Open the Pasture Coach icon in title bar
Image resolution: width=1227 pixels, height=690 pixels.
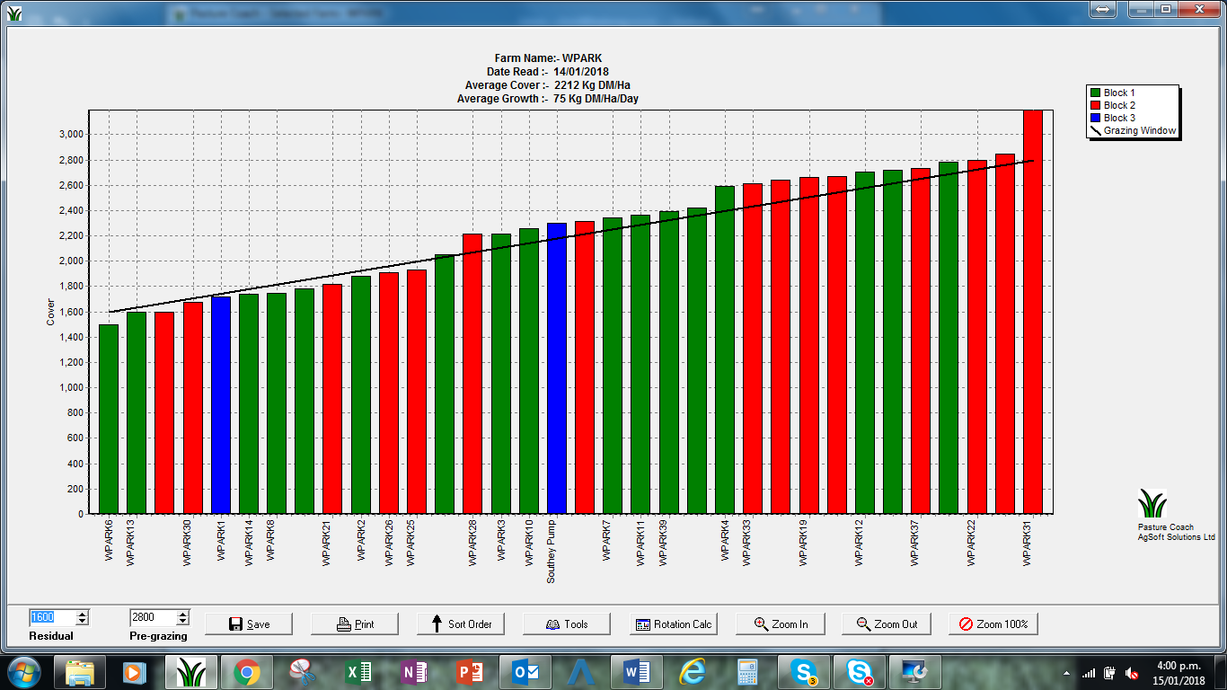pos(13,13)
